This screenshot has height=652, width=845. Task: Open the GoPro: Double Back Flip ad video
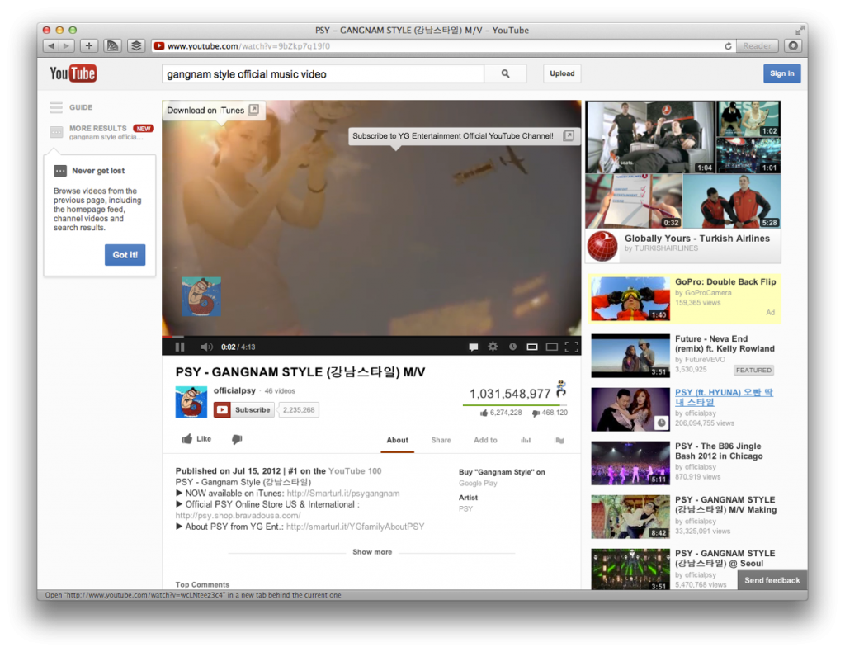point(725,281)
